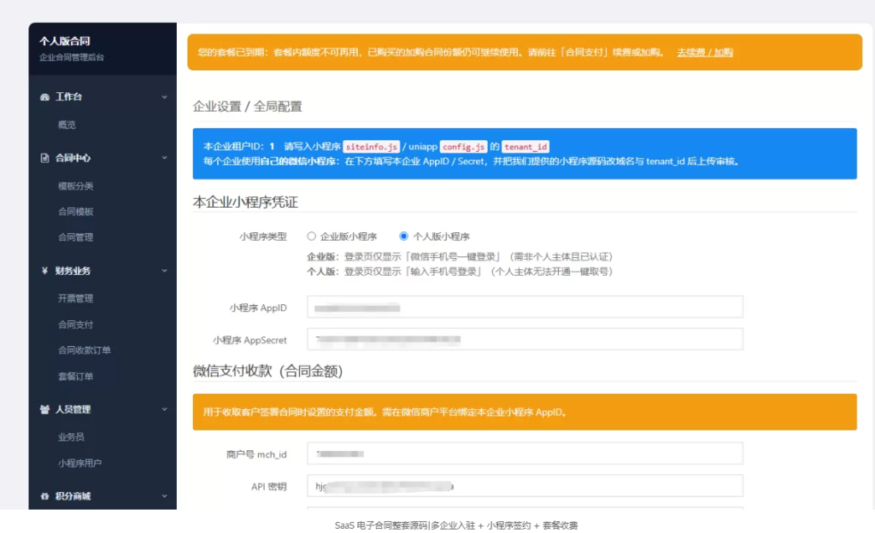Screen dimensions: 875x533
Task: Click the 商户号 mch_id field
Action: tap(525, 454)
